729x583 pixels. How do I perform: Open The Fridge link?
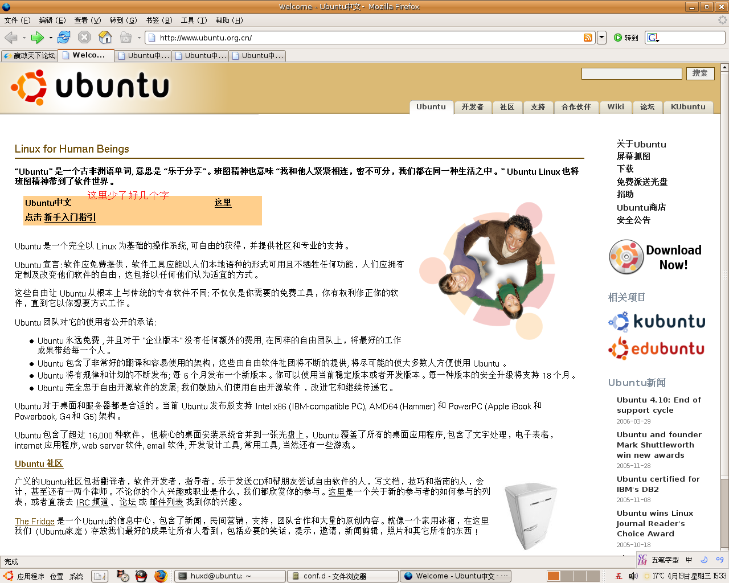(35, 521)
